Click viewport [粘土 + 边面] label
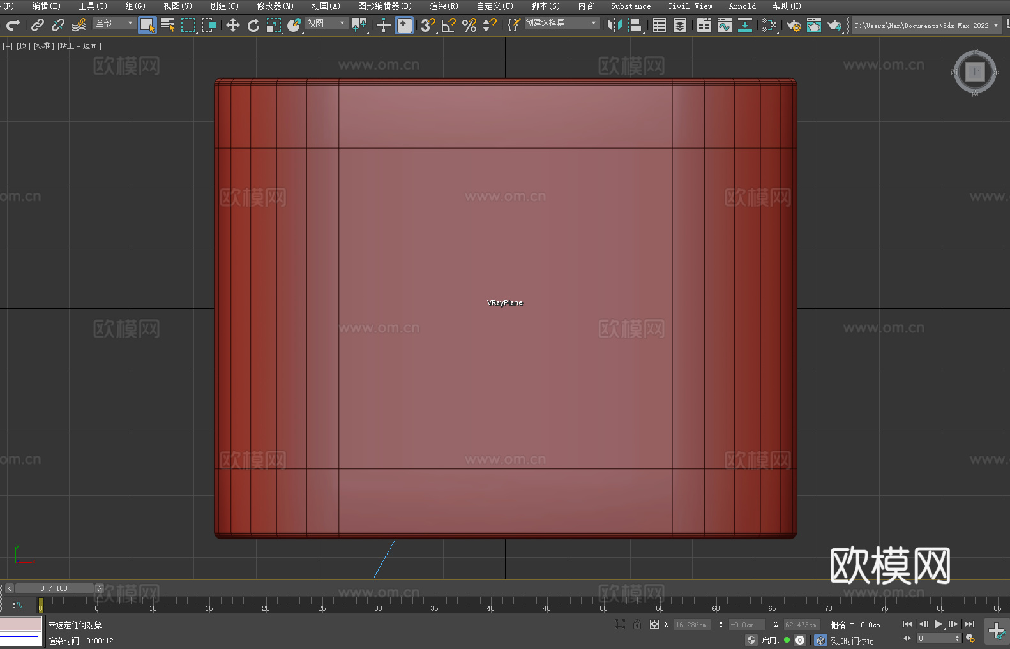 (x=79, y=46)
